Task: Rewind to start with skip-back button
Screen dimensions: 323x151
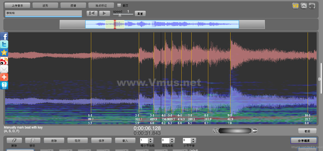Action: point(92,13)
